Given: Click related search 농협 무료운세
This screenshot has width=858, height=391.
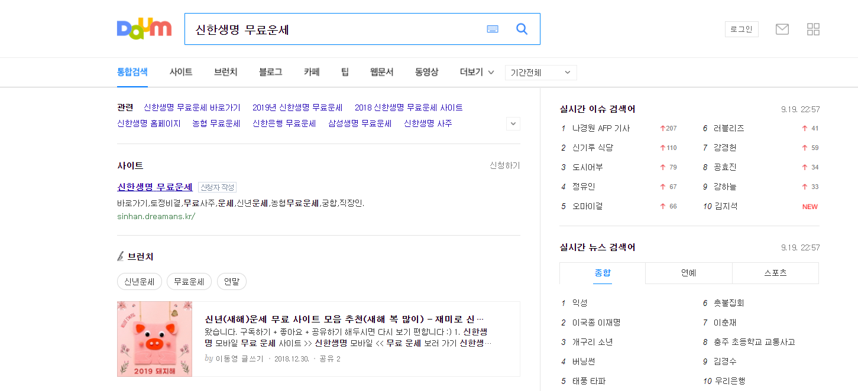Looking at the screenshot, I should [216, 123].
